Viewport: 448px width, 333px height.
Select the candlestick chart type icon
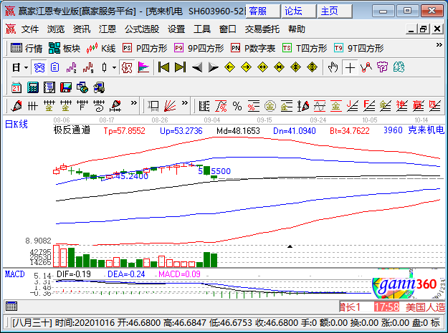click(104, 67)
